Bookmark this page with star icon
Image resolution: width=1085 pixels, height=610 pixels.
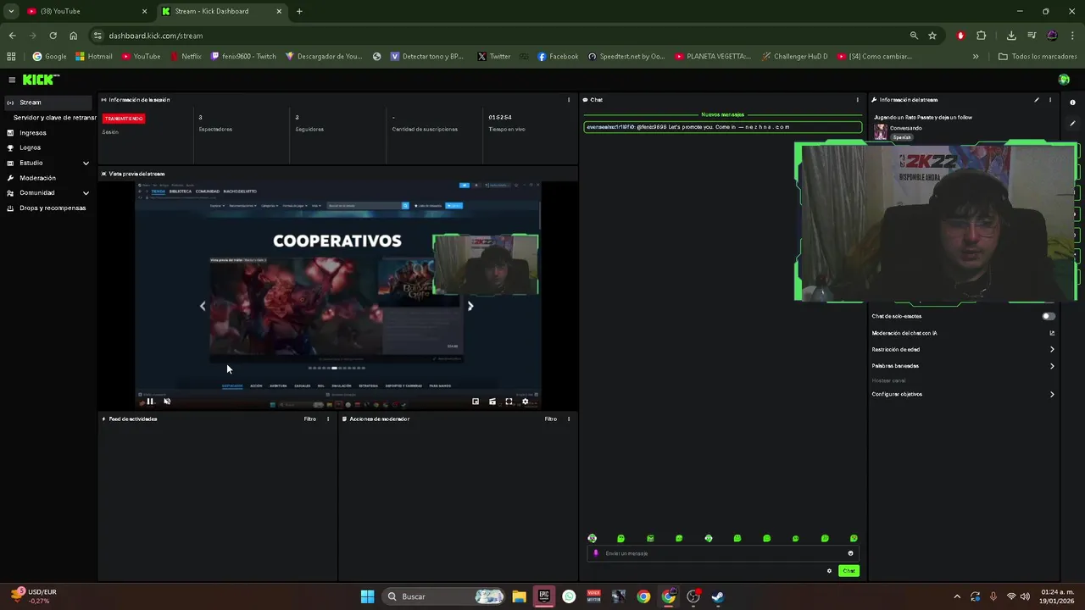[932, 36]
